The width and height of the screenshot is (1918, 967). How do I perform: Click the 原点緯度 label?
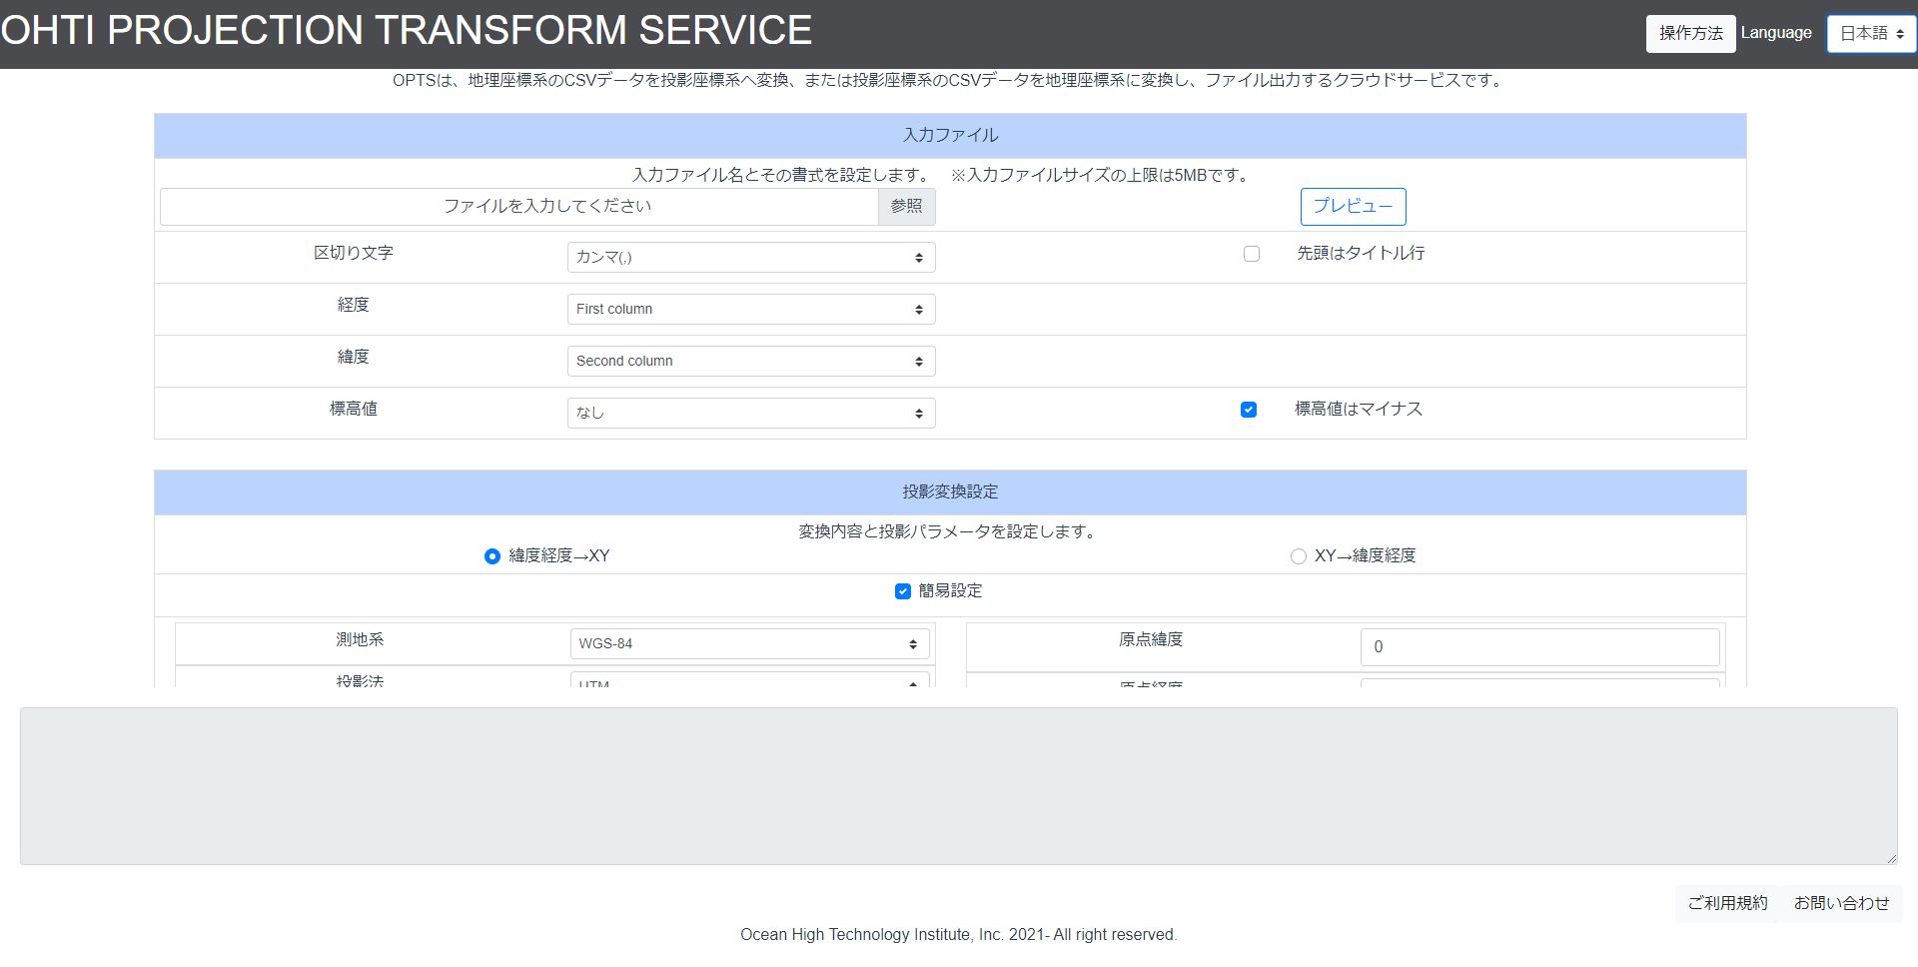click(x=1151, y=639)
